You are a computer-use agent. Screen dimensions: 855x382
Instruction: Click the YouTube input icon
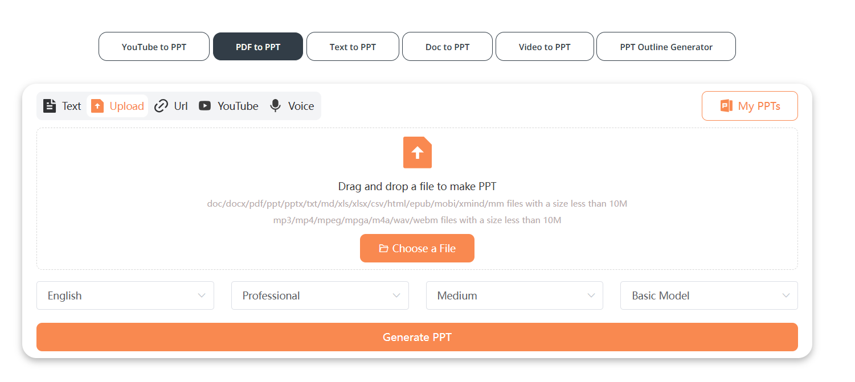tap(204, 106)
